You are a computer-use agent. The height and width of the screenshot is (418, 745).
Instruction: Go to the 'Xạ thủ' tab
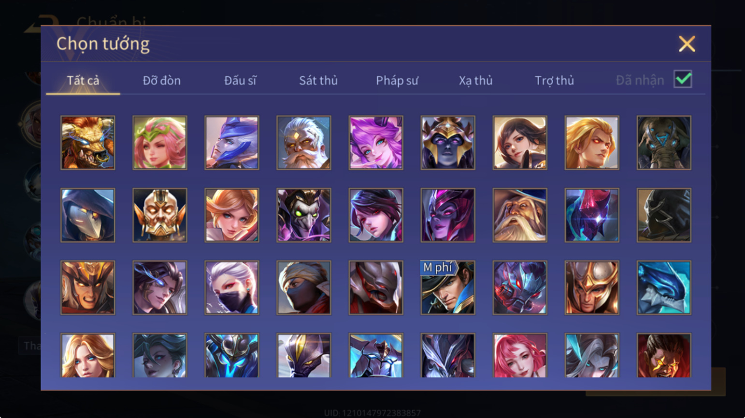tap(476, 81)
